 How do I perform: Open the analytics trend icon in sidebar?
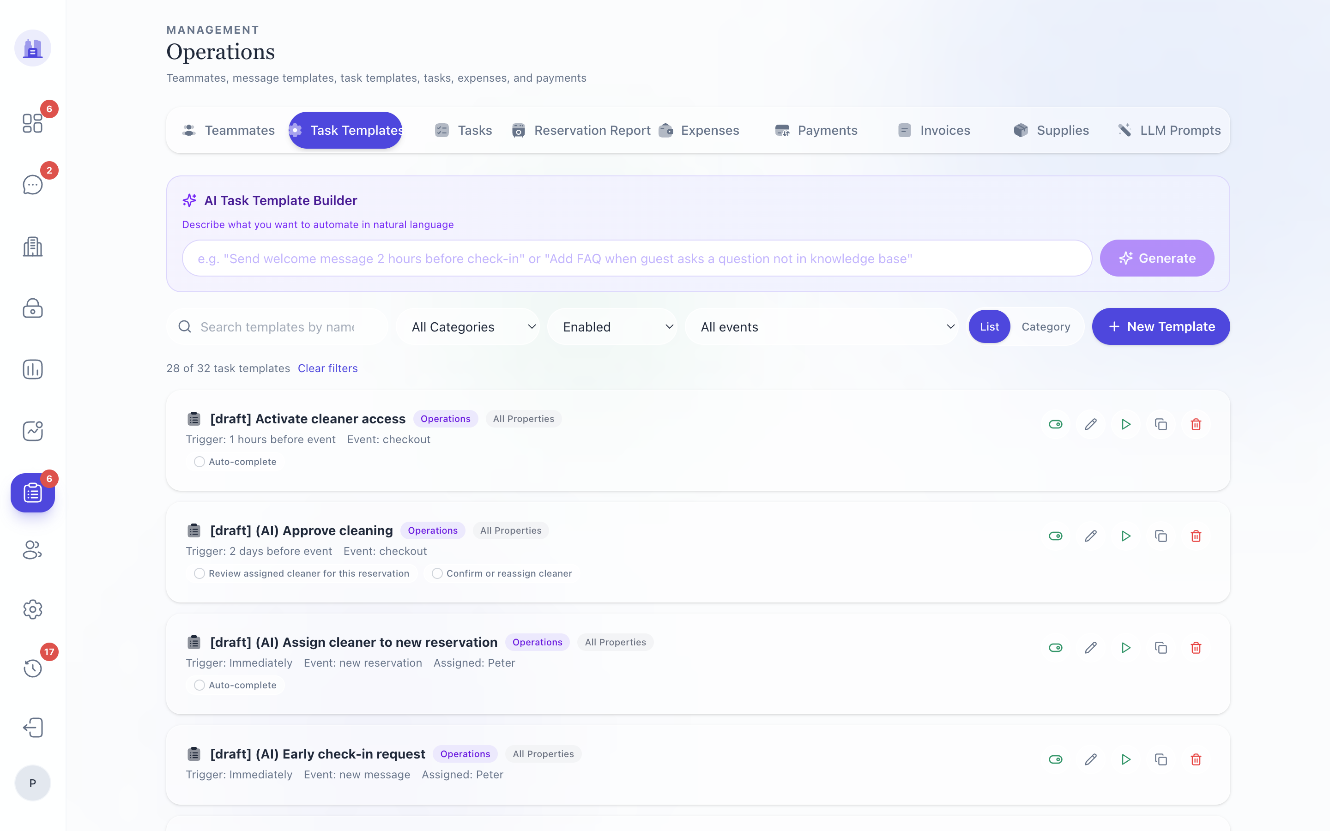32,431
